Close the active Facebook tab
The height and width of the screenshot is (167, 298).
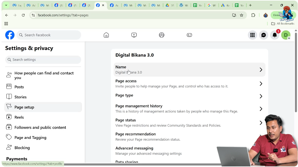click(x=103, y=5)
